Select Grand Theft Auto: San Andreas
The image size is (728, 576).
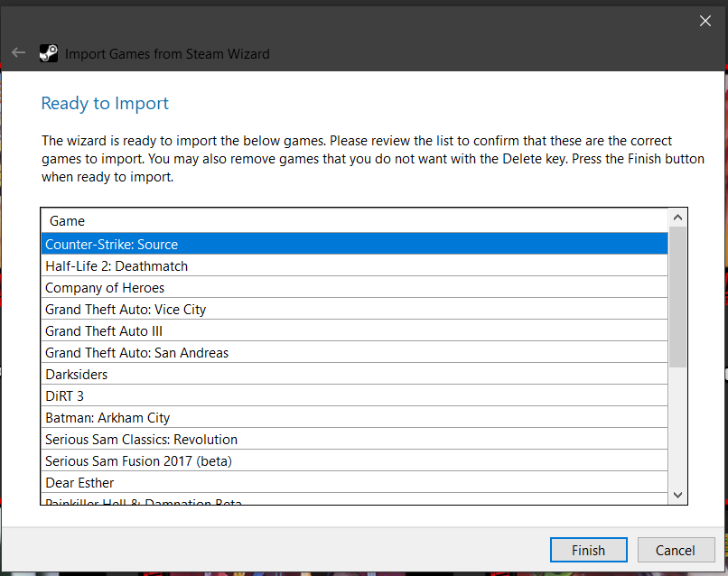354,353
